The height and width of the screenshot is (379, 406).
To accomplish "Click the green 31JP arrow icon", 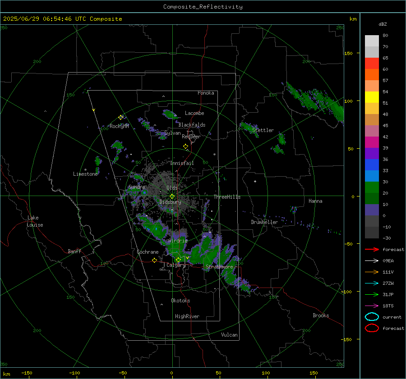I will pyautogui.click(x=372, y=294).
